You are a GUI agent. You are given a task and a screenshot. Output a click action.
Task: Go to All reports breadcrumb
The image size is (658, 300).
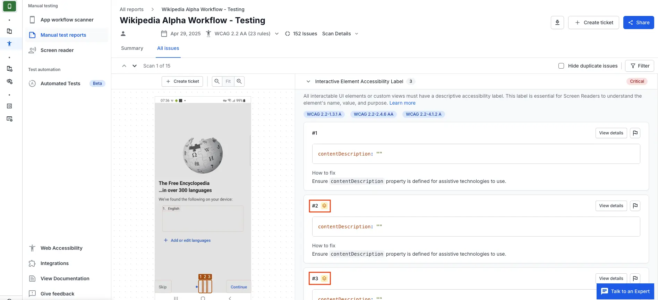point(131,9)
